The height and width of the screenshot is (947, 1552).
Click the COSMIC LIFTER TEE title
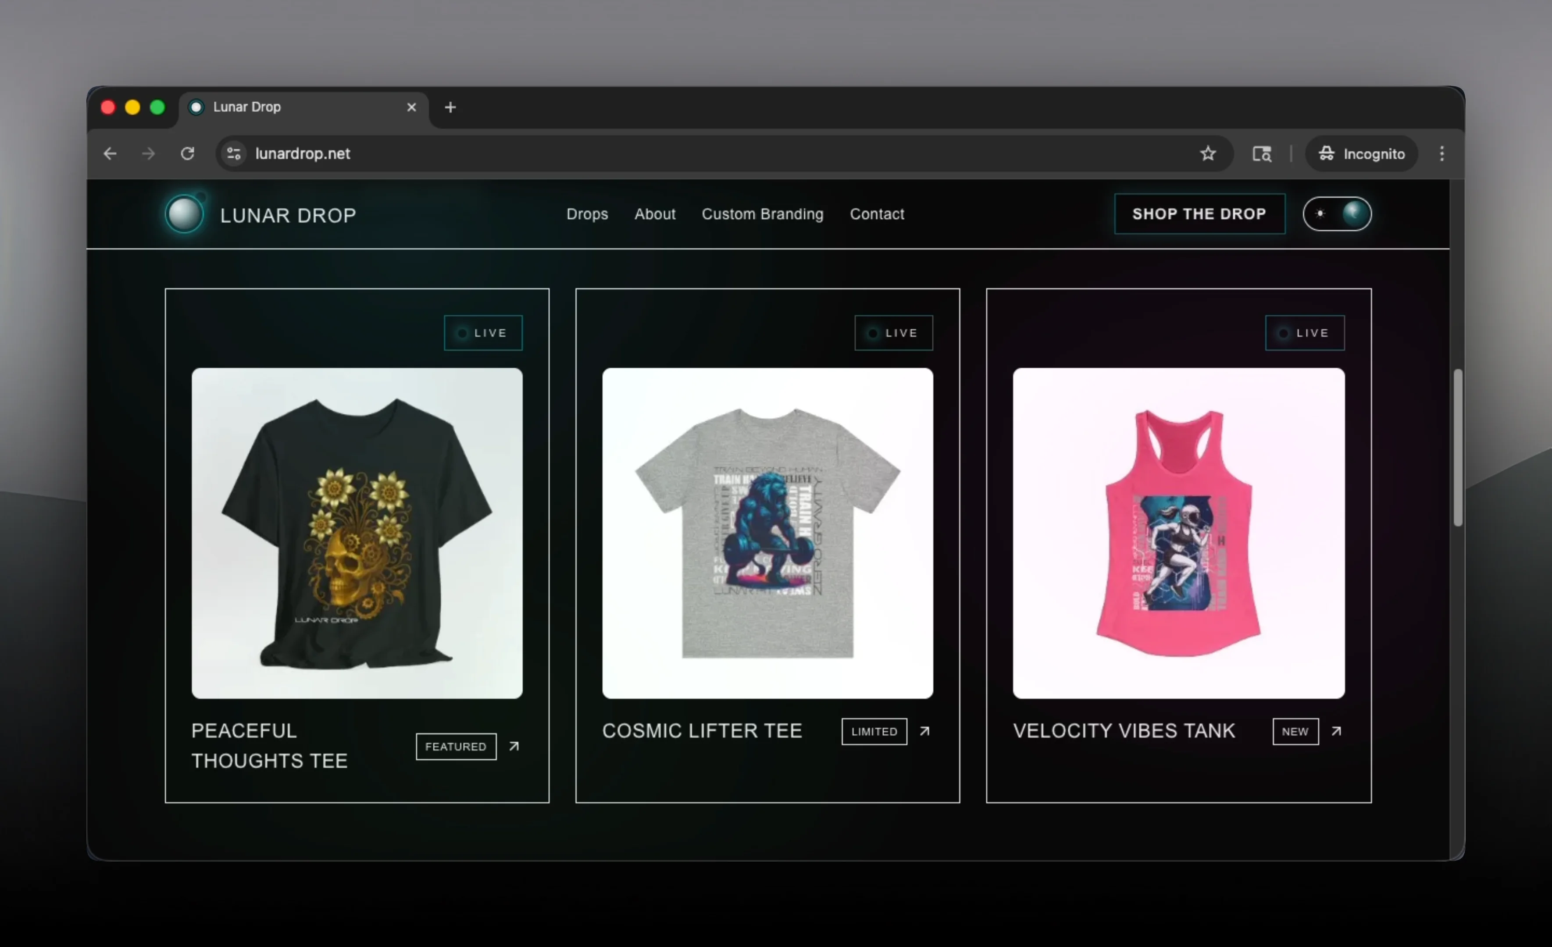click(x=702, y=731)
